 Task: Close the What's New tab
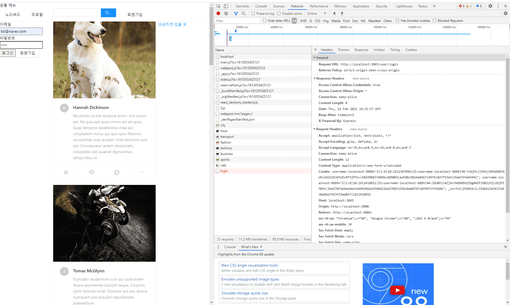click(261, 247)
